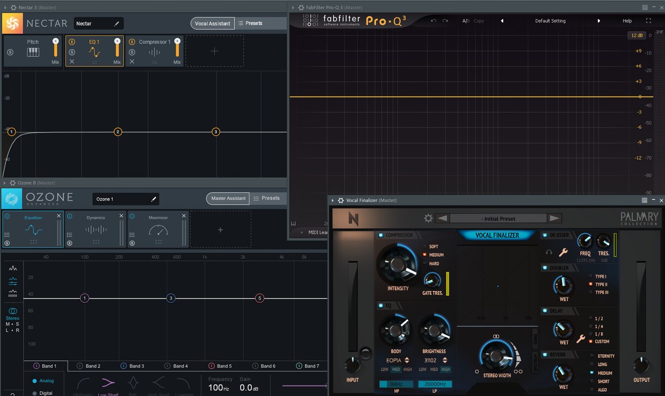Image resolution: width=665 pixels, height=396 pixels.
Task: Click the Vocal Finalizer HP 114Hz slider
Action: pos(396,384)
